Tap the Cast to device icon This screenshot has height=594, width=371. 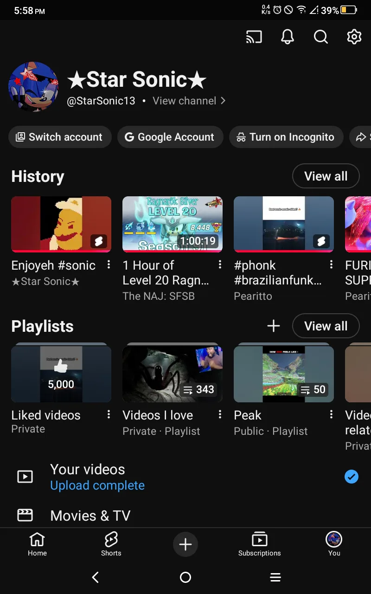click(254, 37)
